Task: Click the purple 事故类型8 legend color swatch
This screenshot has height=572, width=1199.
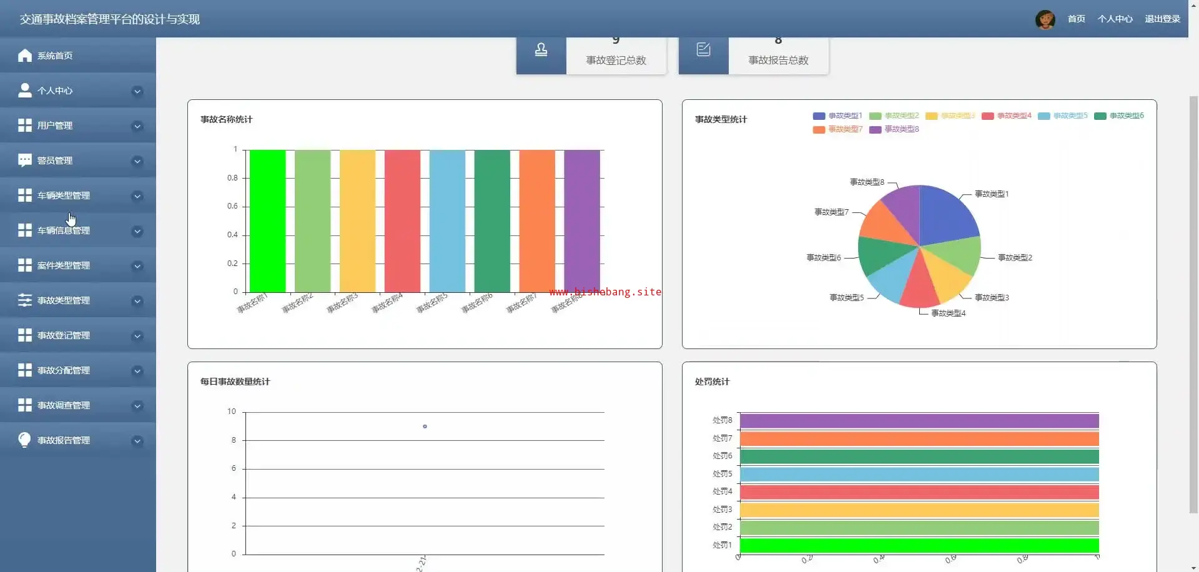Action: pyautogui.click(x=876, y=130)
